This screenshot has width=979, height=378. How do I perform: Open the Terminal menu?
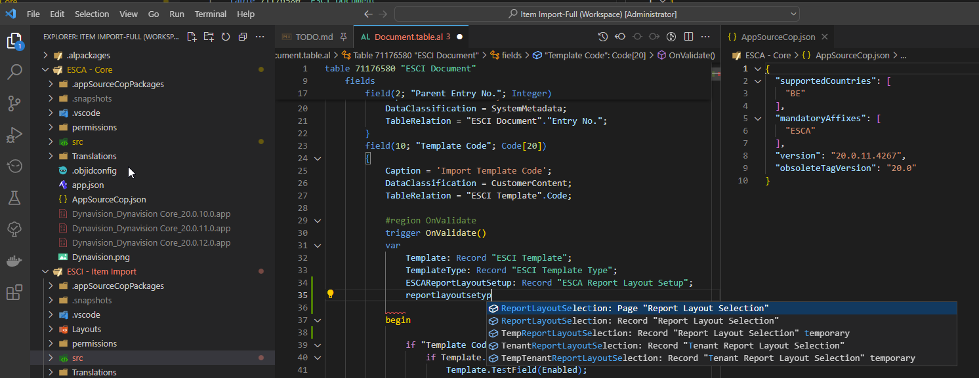click(210, 13)
